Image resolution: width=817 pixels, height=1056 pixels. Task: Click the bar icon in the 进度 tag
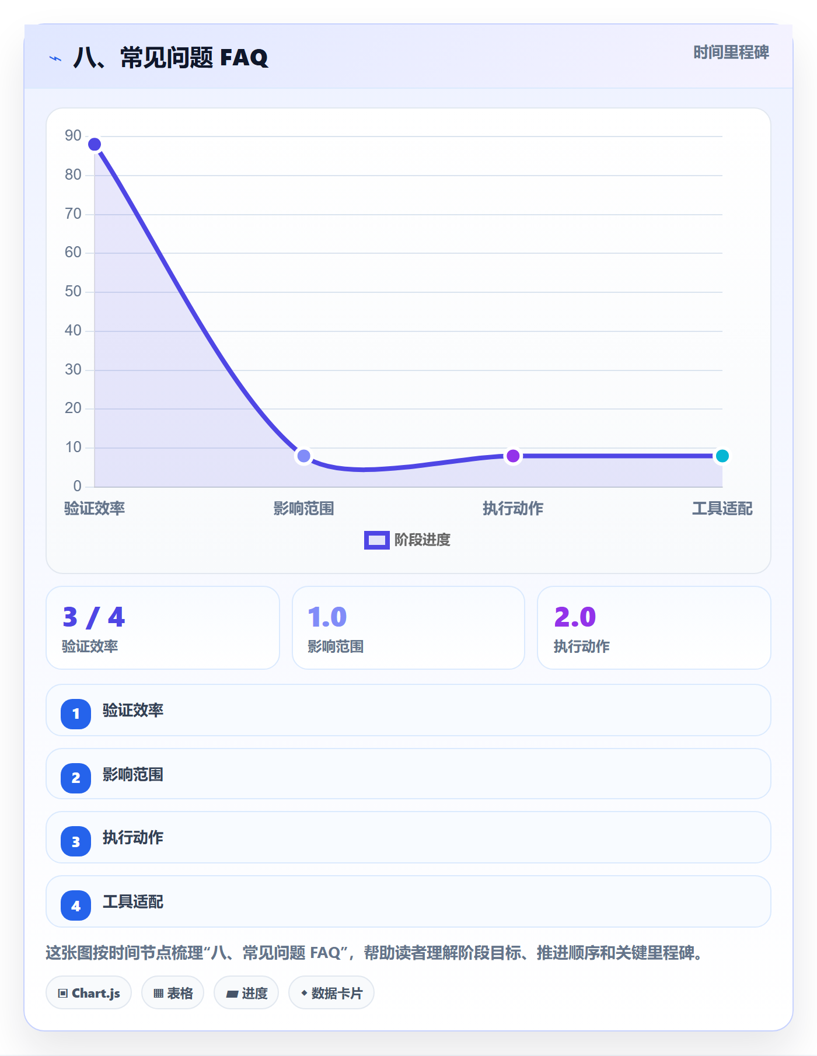point(232,994)
